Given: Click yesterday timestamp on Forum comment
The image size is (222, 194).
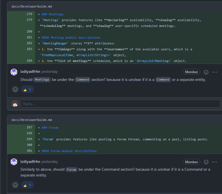Looking at the screenshot, I should coord(50,161).
